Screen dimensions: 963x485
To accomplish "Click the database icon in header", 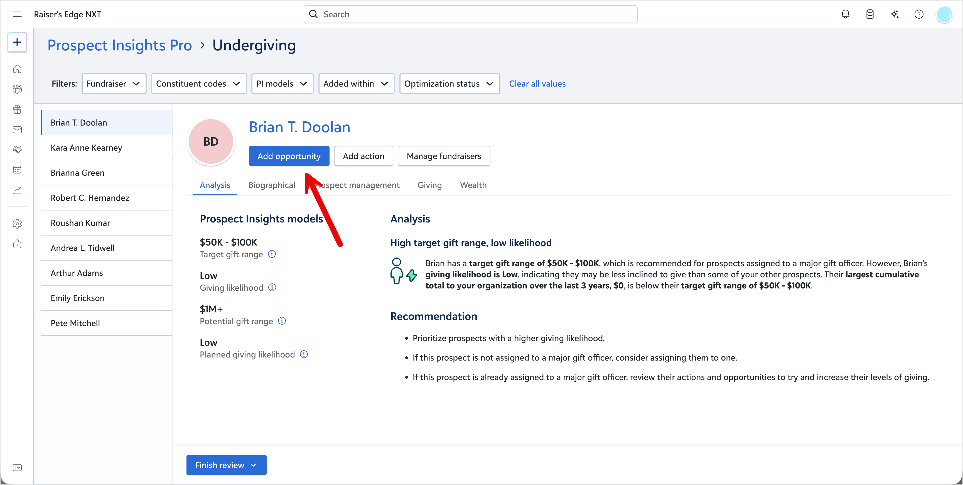I will point(870,14).
